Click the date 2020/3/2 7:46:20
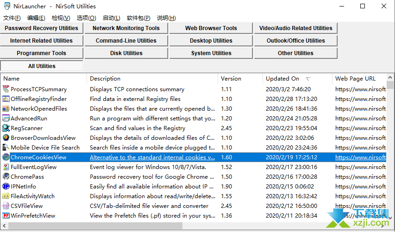 [x=288, y=89]
